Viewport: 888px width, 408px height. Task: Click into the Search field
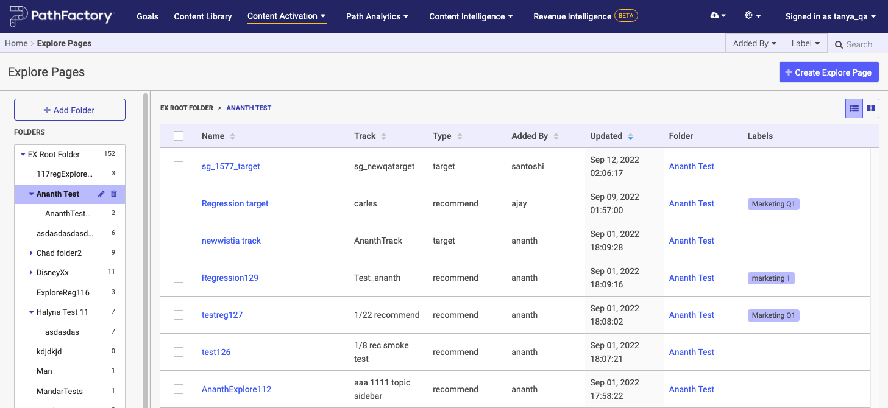coord(859,44)
